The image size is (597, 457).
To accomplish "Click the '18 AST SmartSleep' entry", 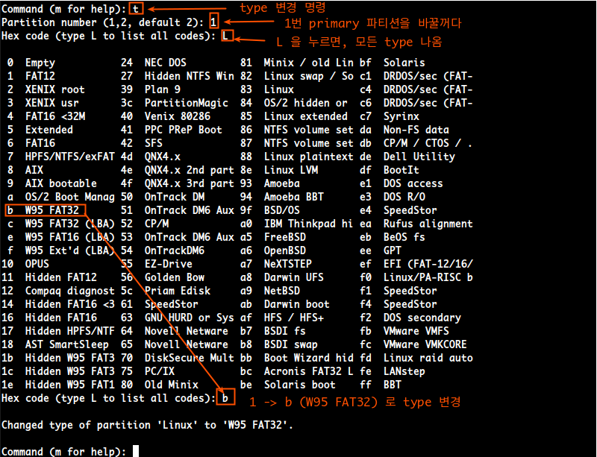I will pyautogui.click(x=55, y=344).
